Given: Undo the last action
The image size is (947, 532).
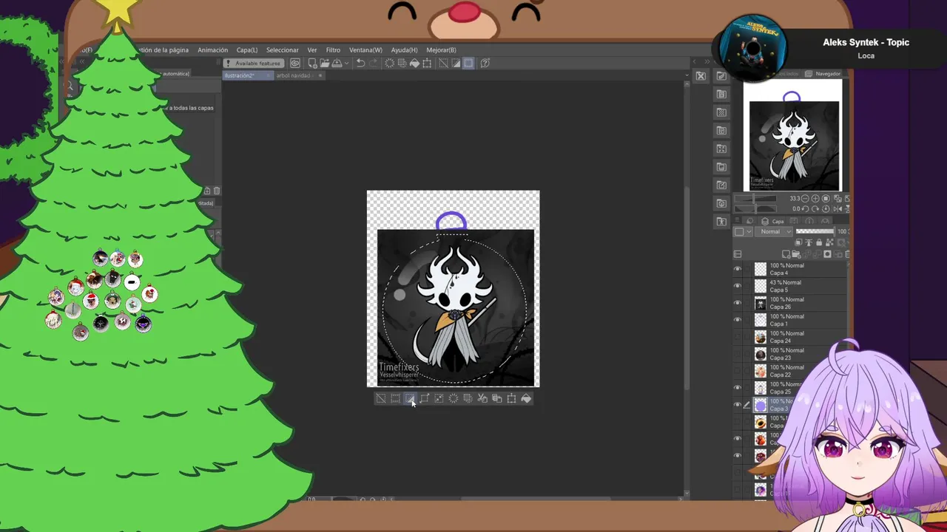Looking at the screenshot, I should [x=360, y=63].
